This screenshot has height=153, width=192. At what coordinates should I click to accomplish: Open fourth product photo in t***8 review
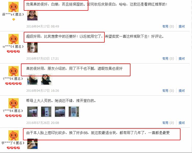point(74,112)
